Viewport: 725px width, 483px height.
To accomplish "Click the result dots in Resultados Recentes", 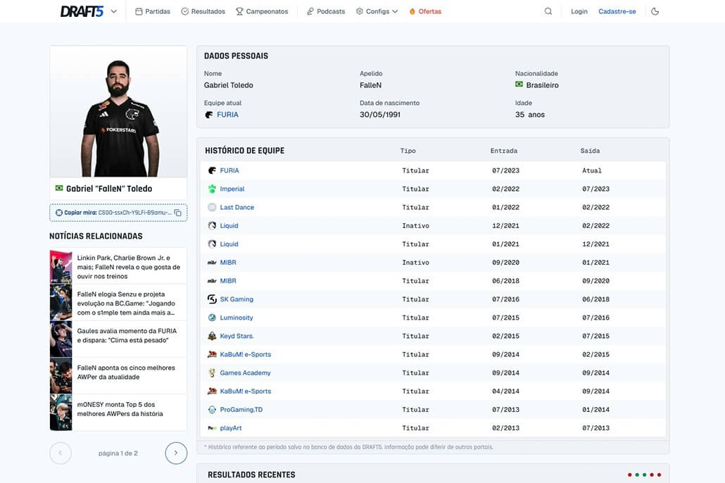I will [644, 475].
